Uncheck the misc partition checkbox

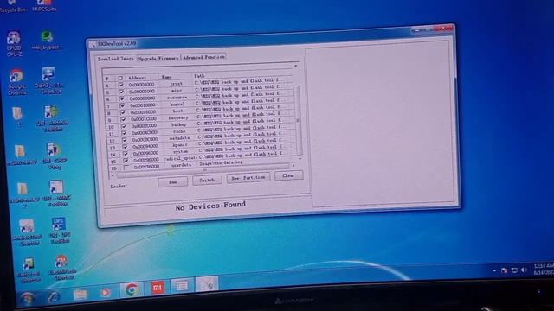coord(121,92)
